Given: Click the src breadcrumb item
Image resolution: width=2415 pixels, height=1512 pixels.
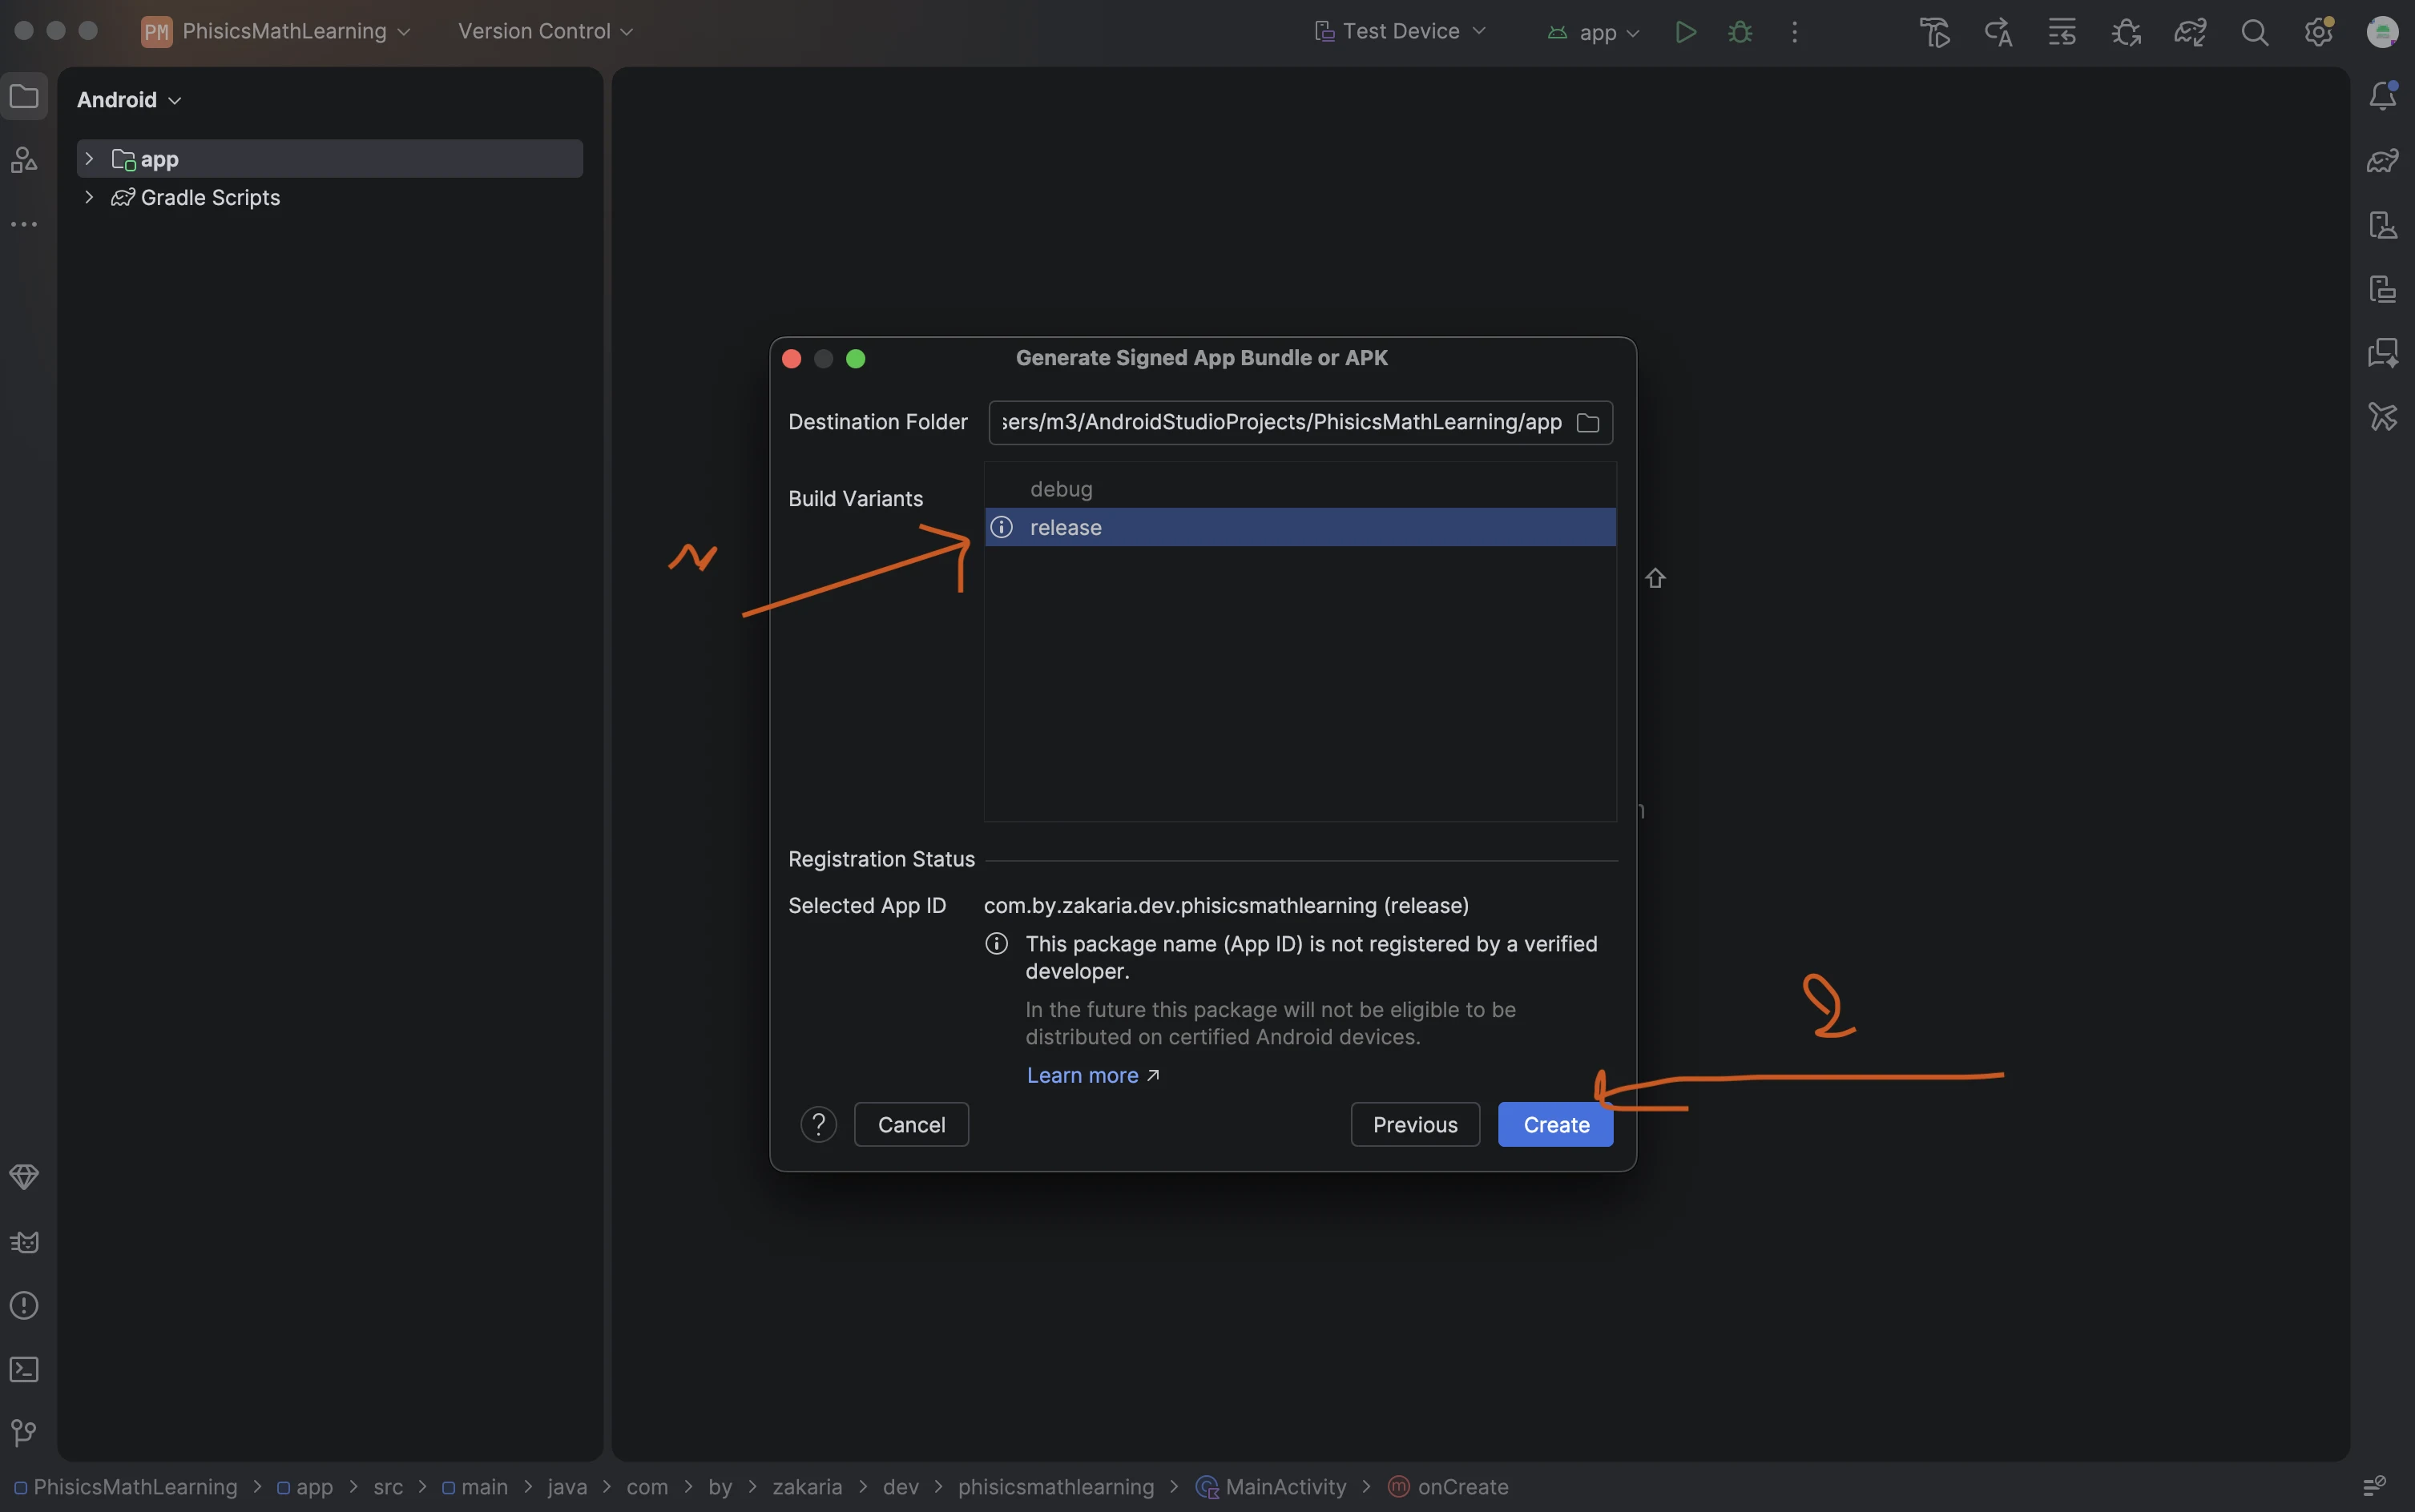Looking at the screenshot, I should (388, 1487).
